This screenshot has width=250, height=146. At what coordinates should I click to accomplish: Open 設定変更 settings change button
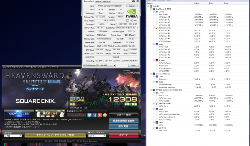124,127
